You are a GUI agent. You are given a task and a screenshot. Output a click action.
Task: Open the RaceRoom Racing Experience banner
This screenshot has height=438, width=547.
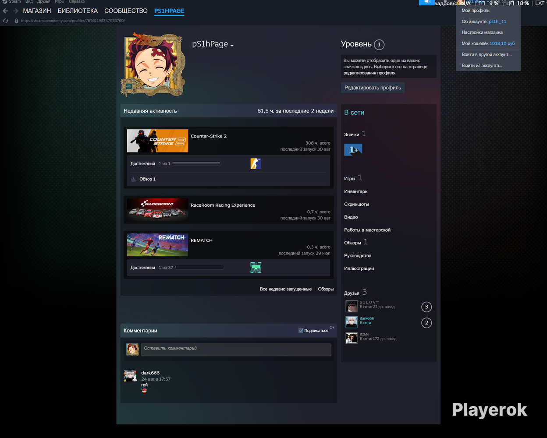pyautogui.click(x=157, y=209)
